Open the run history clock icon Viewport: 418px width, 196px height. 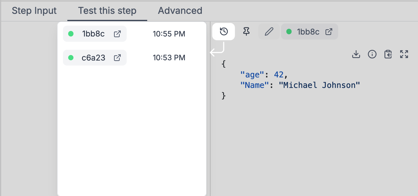coord(223,32)
